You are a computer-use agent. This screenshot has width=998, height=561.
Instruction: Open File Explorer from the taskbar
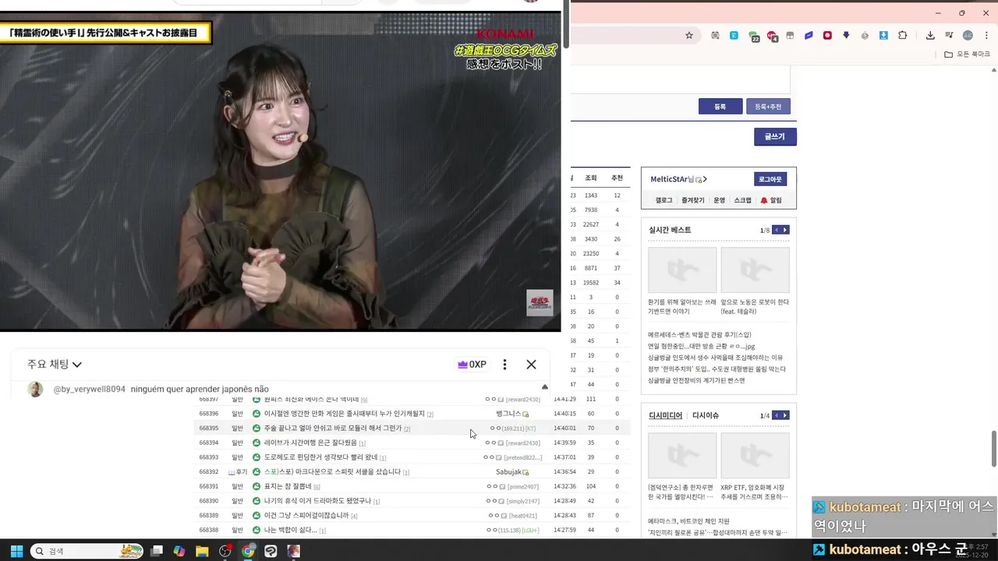(x=202, y=551)
